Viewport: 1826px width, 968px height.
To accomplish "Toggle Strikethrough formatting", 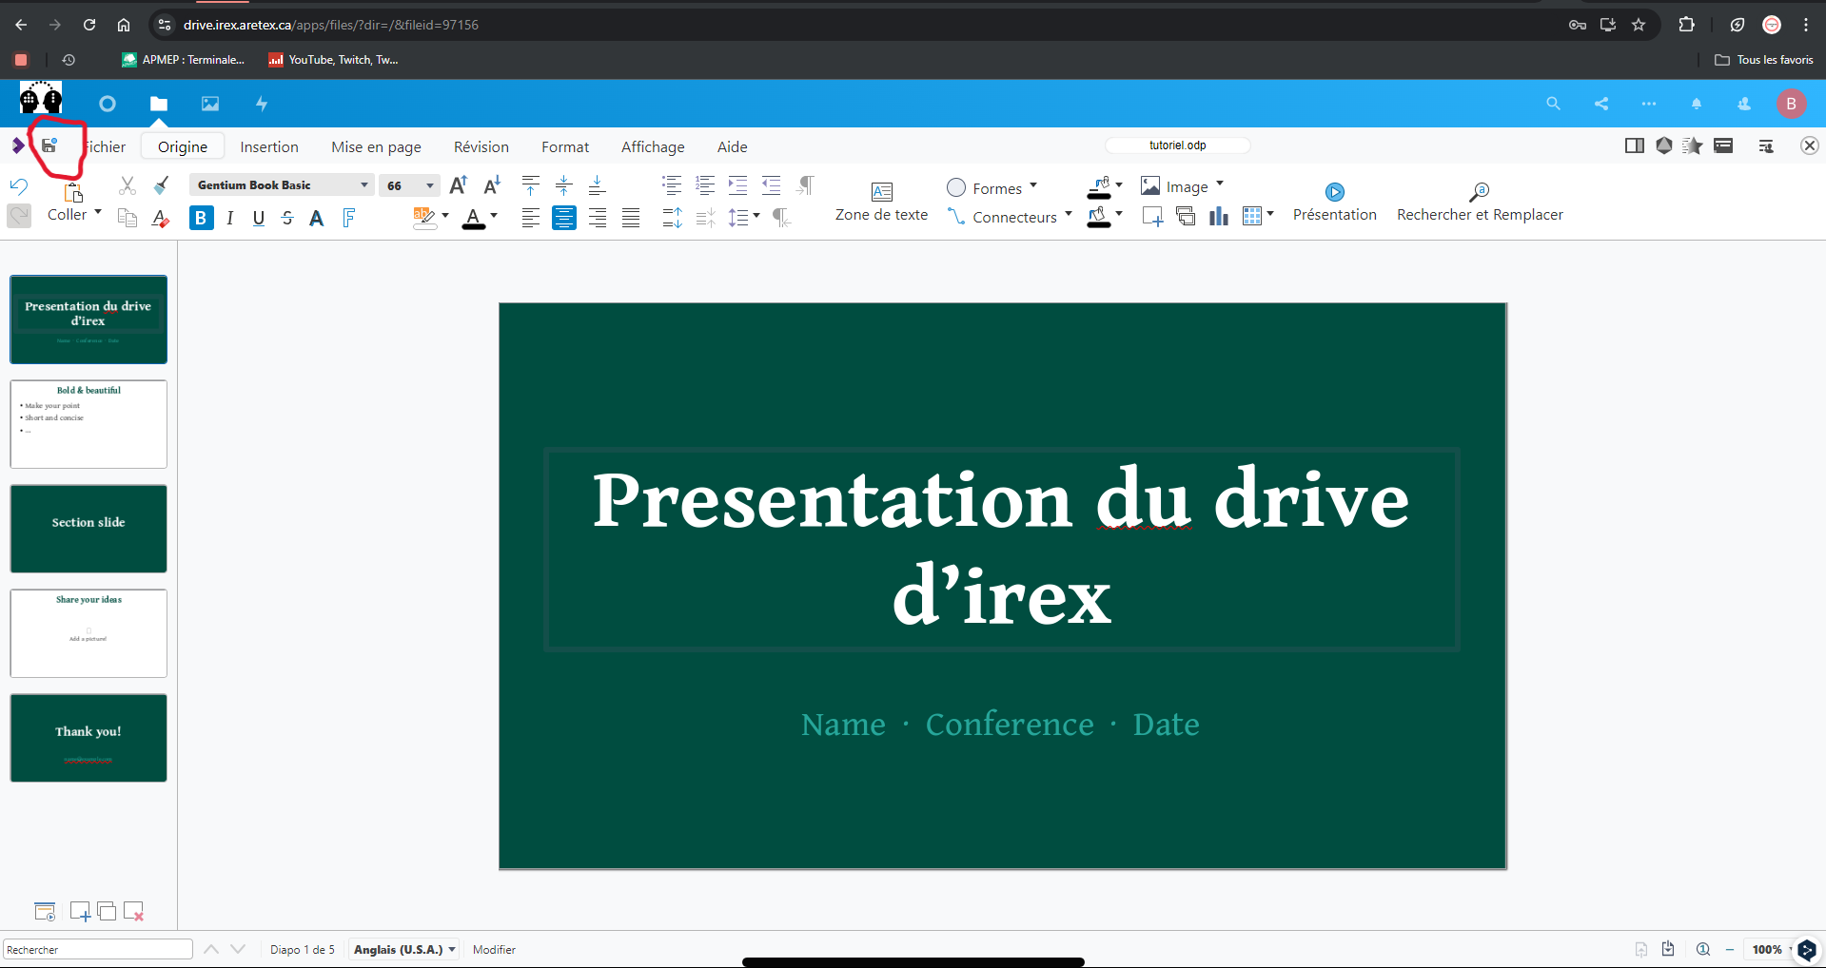I will tap(287, 218).
